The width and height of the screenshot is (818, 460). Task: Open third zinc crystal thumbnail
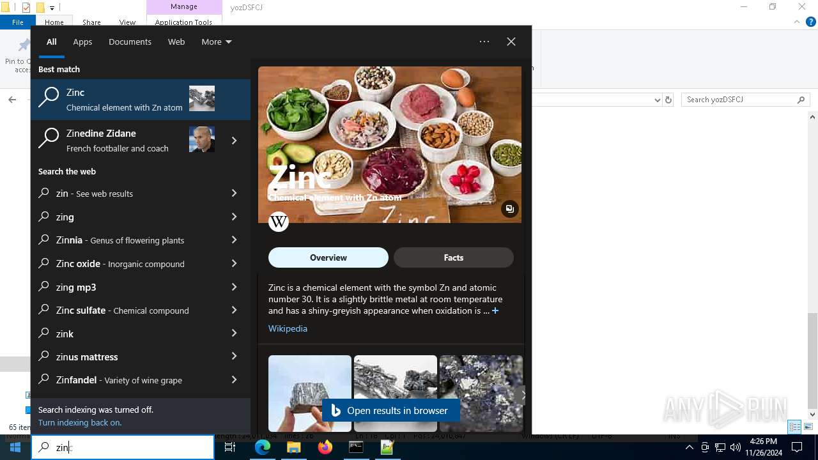tap(481, 394)
